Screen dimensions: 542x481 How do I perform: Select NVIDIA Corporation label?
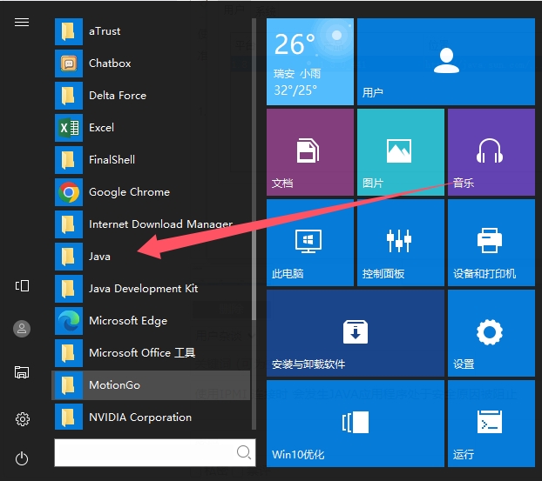pos(140,418)
